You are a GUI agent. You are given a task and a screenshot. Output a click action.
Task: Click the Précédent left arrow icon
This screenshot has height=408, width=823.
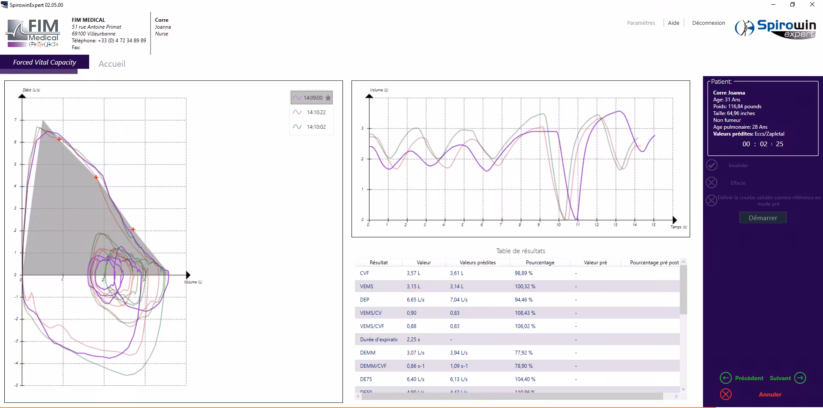tap(725, 378)
